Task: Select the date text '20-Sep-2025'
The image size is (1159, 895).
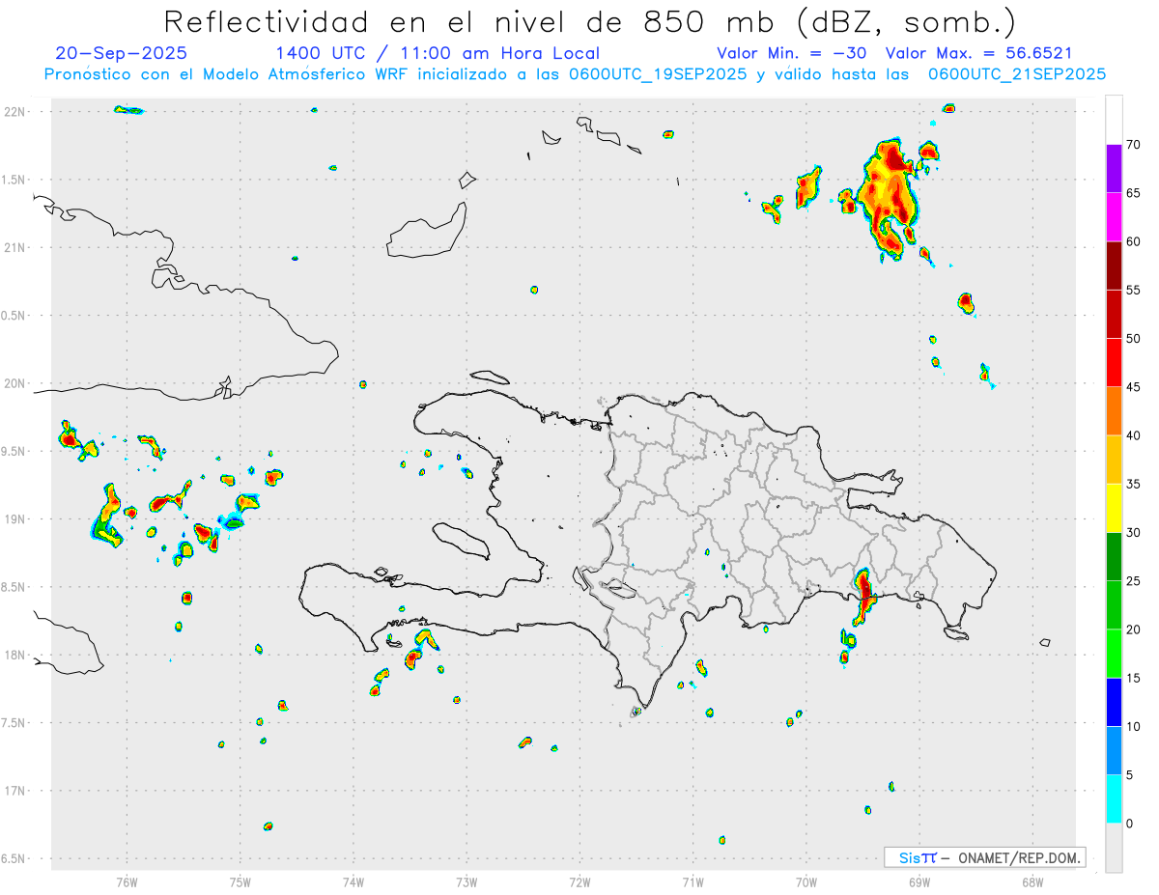Action: pos(122,53)
